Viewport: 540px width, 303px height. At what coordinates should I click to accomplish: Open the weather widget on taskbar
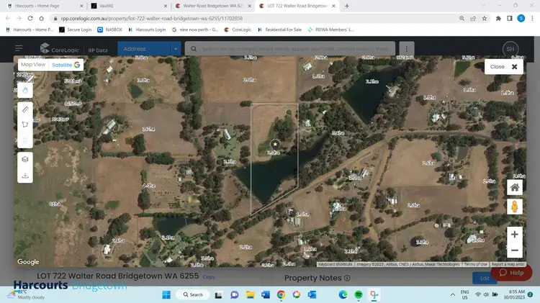pos(27,295)
